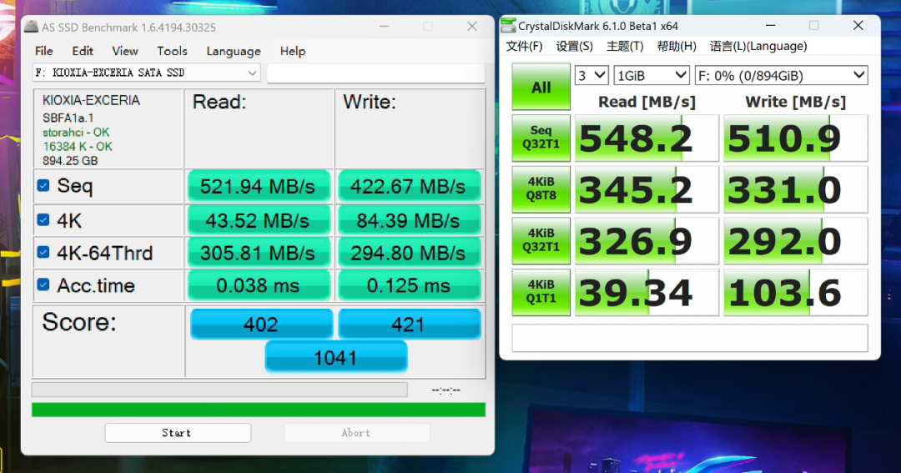Viewport: 901px width, 473px height.
Task: Toggle the Acc.time test checkbox
Action: pos(43,285)
